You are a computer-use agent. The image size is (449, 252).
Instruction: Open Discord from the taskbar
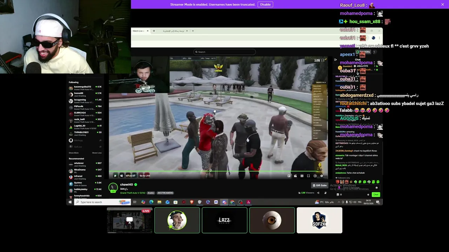tap(216, 202)
